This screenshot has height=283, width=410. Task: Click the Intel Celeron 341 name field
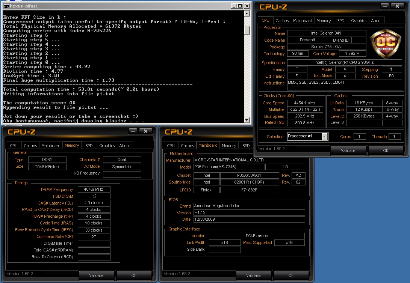326,33
